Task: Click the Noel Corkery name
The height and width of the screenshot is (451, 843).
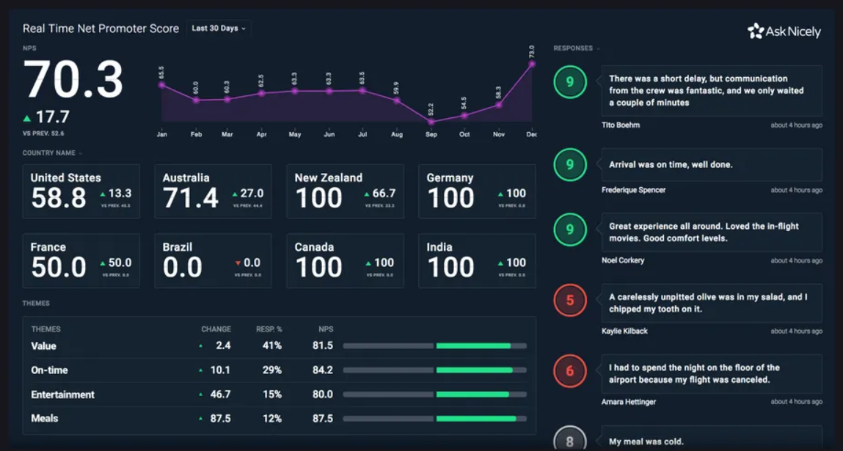Action: click(623, 261)
